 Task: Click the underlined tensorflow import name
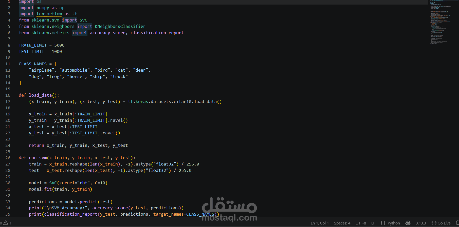click(x=49, y=14)
